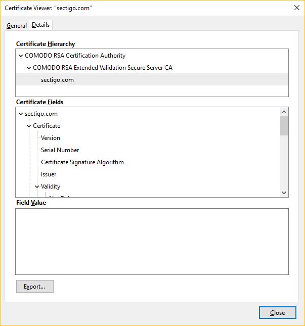305x326 pixels.
Task: Click inside the Field Value box
Action: click(152, 242)
